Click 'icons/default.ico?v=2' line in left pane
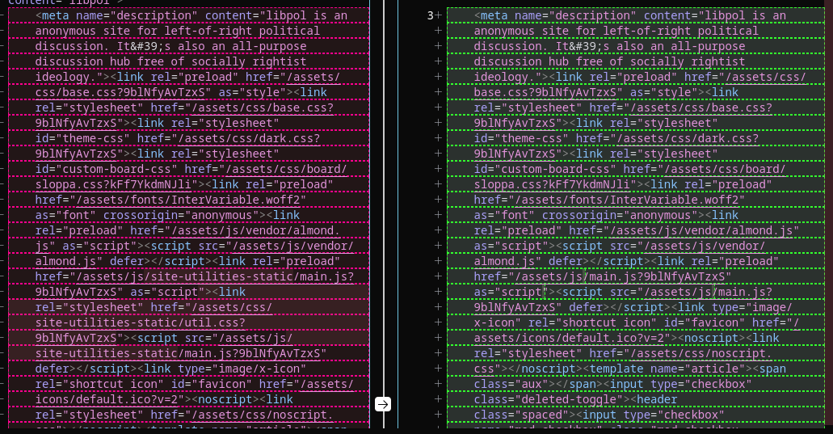This screenshot has width=833, height=434. [x=164, y=399]
